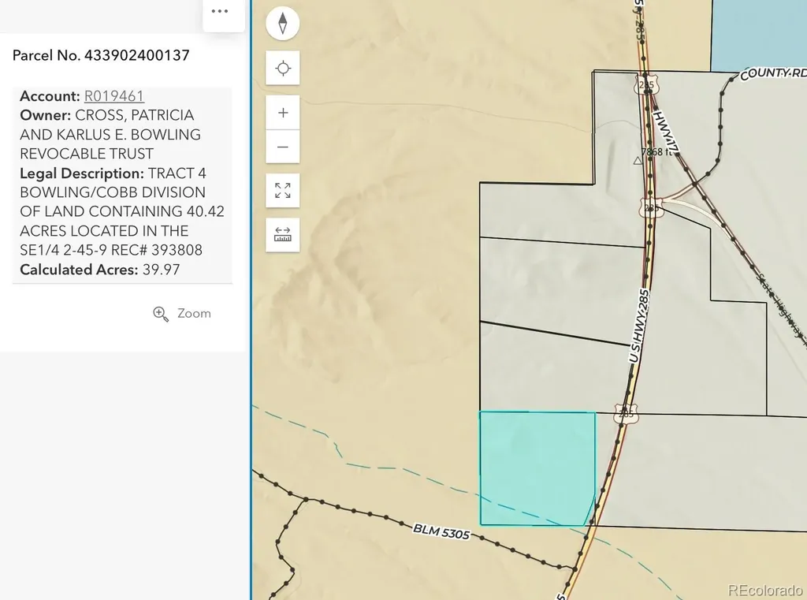807x600 pixels.
Task: Click the elevation triangle peak symbol
Action: tap(638, 161)
